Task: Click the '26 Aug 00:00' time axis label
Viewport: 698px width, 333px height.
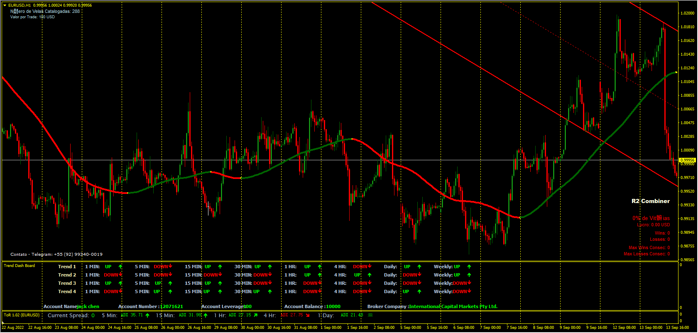Action: (x=173, y=328)
